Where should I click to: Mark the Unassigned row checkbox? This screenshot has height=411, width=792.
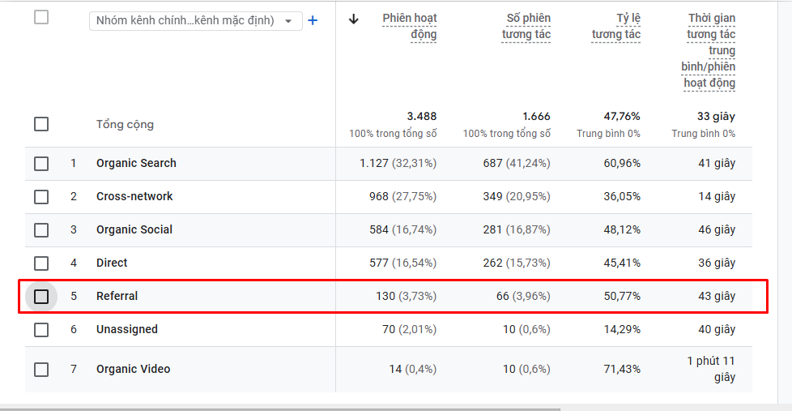pyautogui.click(x=41, y=330)
